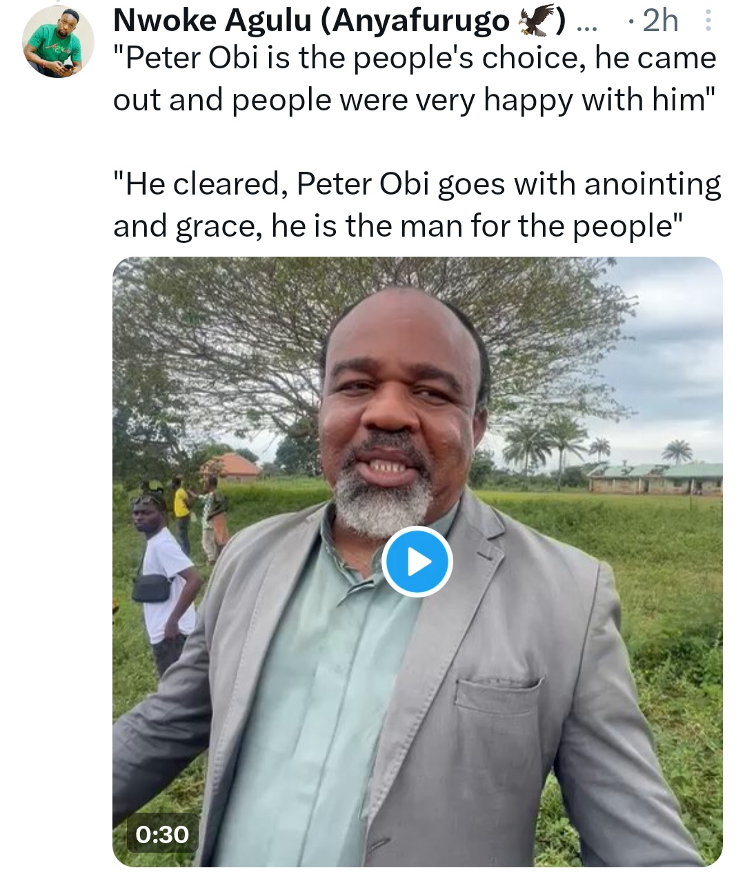Click the "He cleared, Peter Obi goes" line
Screen dimensions: 745x879
tap(417, 184)
